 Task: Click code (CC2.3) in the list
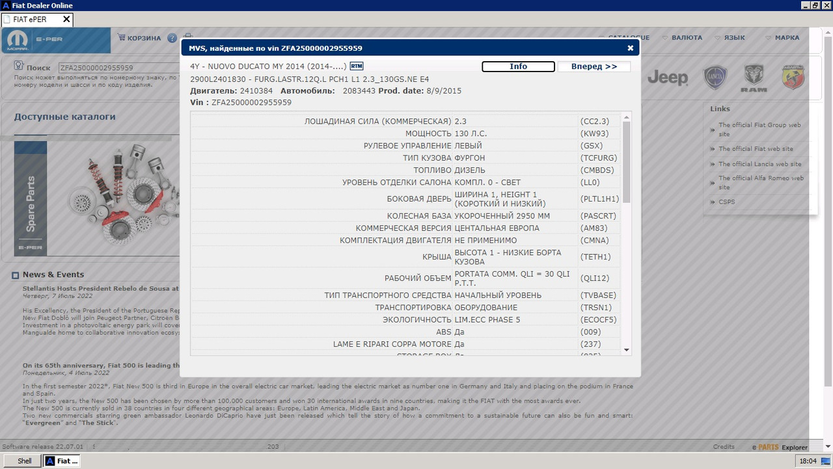coord(595,122)
